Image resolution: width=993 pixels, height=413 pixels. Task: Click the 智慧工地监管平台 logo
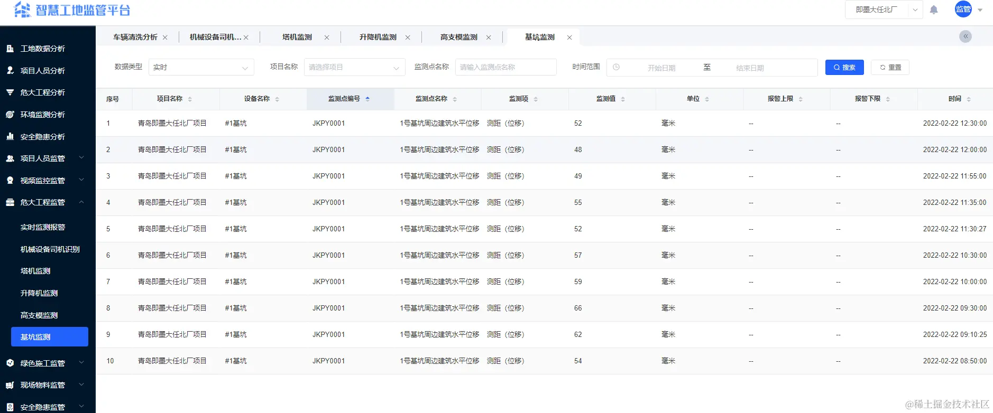(72, 10)
